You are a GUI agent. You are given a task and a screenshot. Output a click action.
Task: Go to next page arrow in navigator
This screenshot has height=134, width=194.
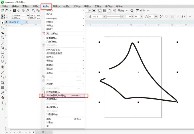click(26, 132)
